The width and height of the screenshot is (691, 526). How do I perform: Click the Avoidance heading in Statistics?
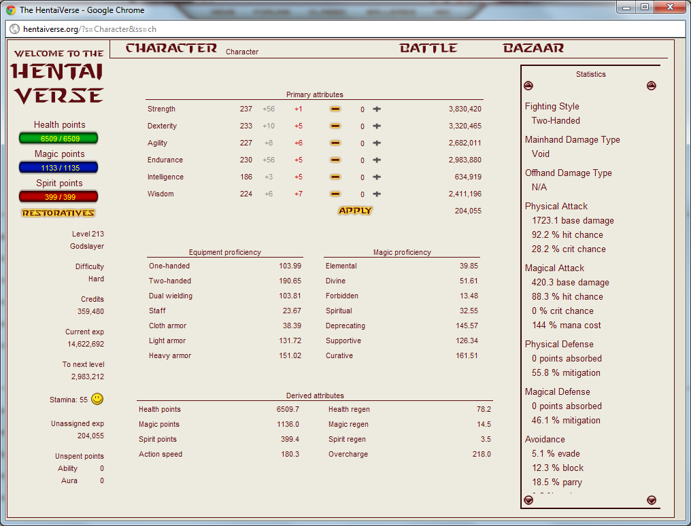pyautogui.click(x=545, y=439)
